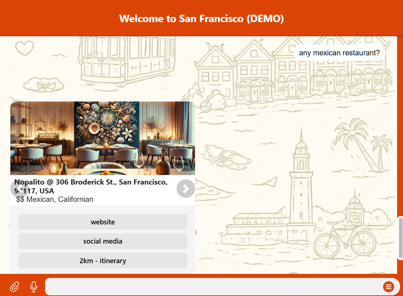This screenshot has height=296, width=403.
Task: Click the Welcome to San Francisco header title
Action: (x=201, y=18)
